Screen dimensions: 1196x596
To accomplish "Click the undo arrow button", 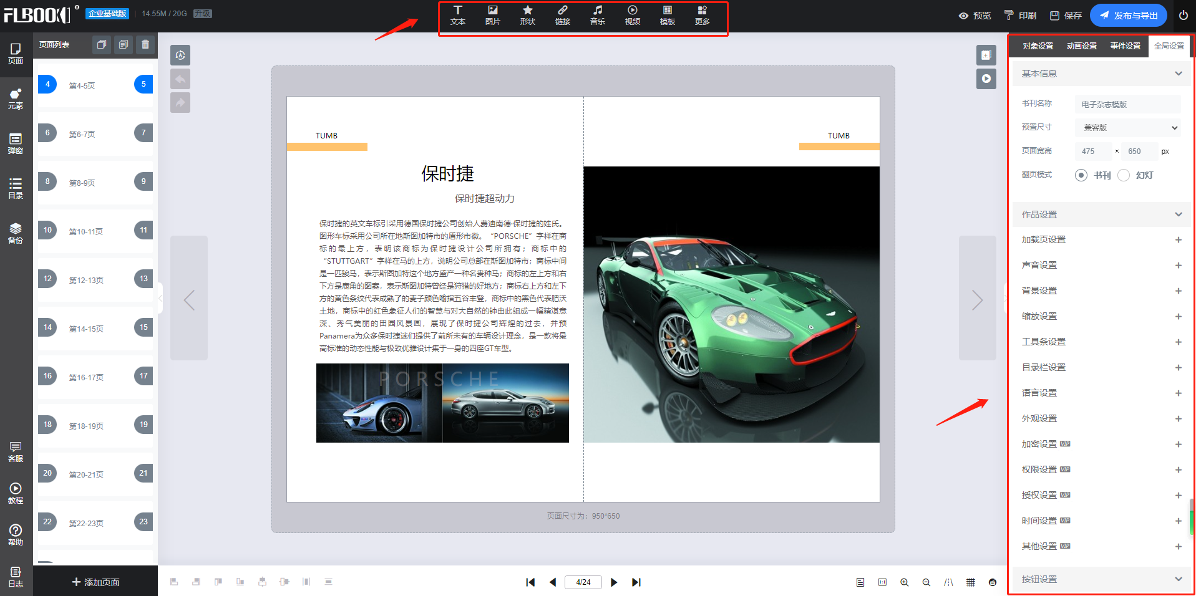I will (180, 79).
